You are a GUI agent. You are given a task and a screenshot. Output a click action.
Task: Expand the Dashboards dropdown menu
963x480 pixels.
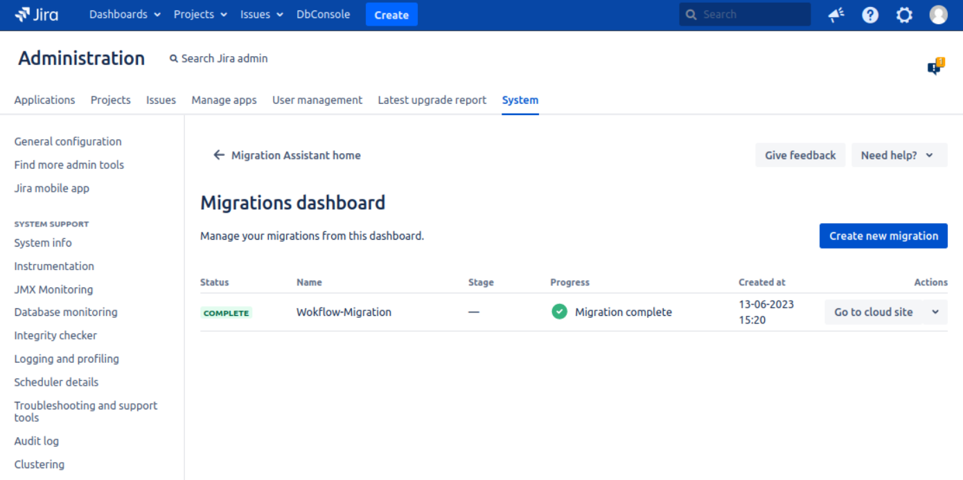[125, 15]
